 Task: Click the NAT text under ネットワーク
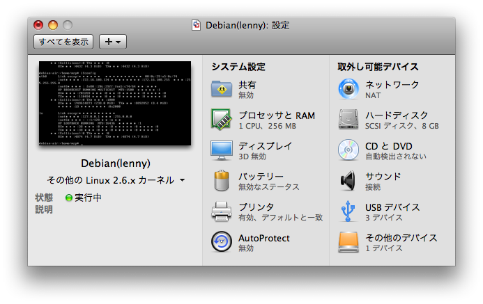coord(373,95)
